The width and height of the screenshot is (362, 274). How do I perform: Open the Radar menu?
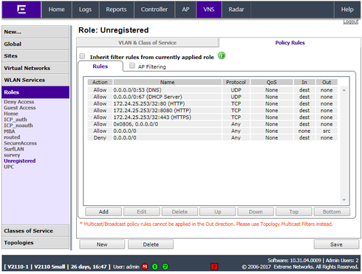pyautogui.click(x=236, y=10)
